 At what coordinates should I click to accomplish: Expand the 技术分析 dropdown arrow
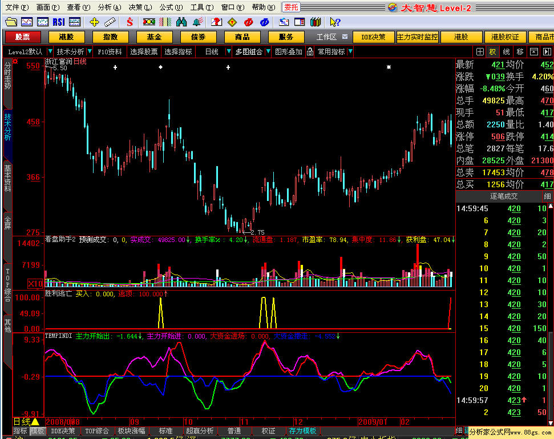pyautogui.click(x=90, y=51)
